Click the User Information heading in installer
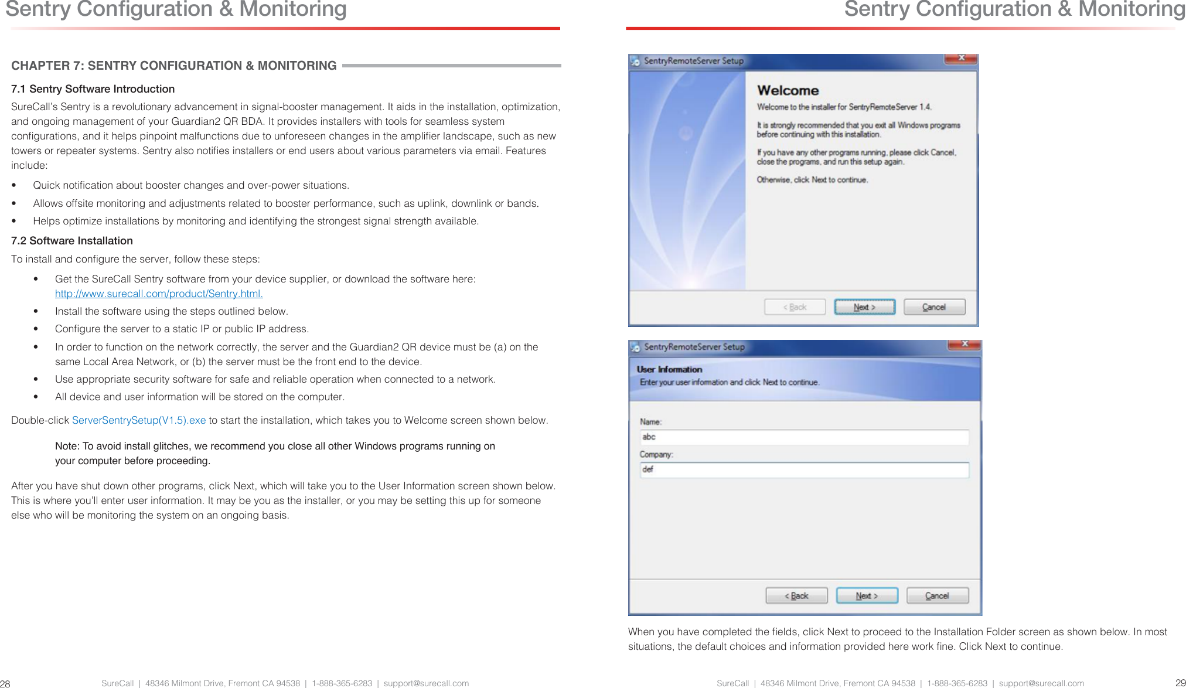The height and width of the screenshot is (688, 1186). (x=669, y=369)
